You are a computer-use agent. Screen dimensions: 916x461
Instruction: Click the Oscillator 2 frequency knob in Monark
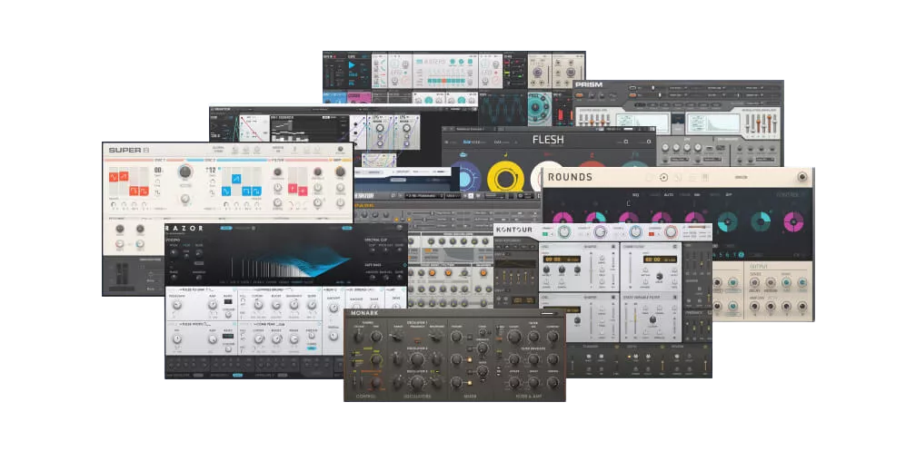tap(417, 359)
